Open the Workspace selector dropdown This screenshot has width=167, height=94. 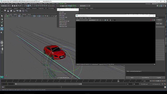coord(159,4)
